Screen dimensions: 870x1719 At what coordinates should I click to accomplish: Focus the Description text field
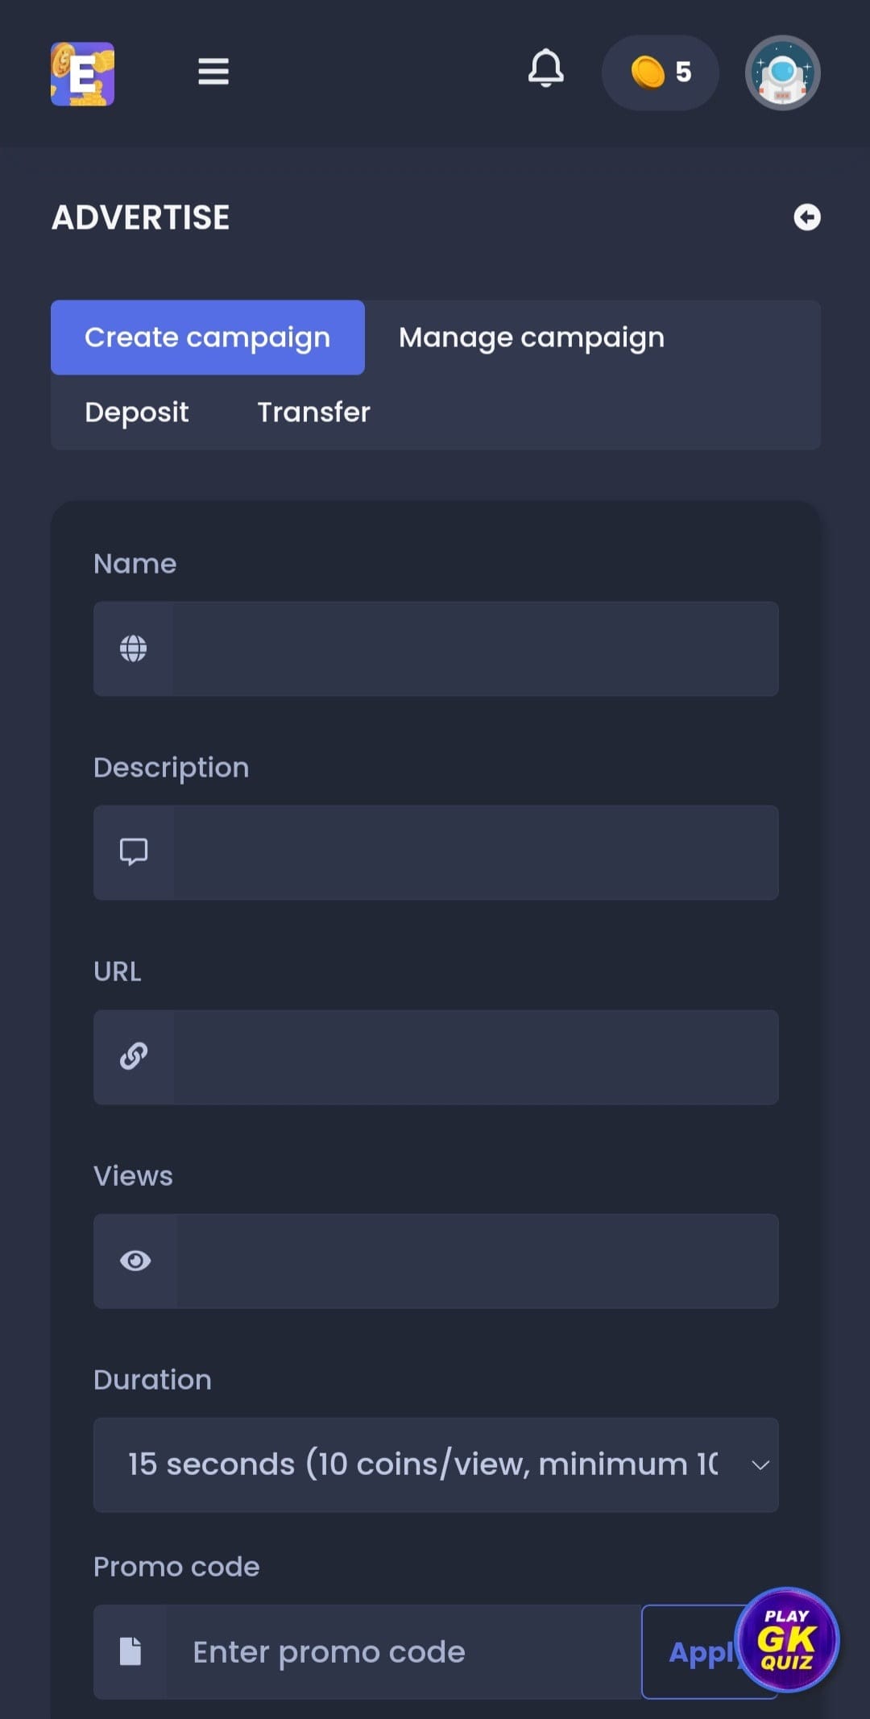(475, 852)
